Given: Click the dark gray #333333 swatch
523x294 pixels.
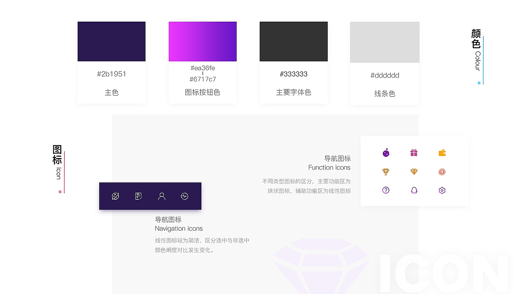Looking at the screenshot, I should 294,42.
